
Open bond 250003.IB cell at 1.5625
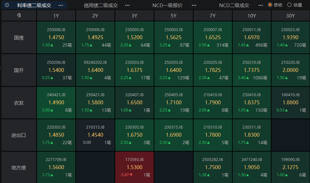click(173, 38)
